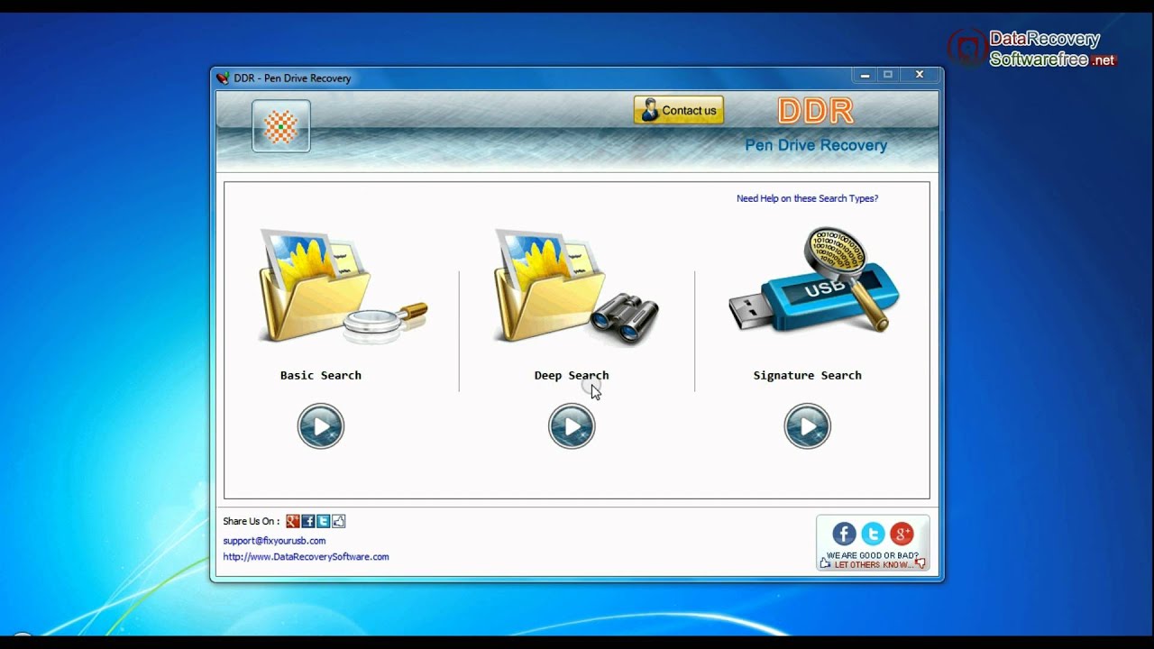The height and width of the screenshot is (649, 1154).
Task: Select the 'Basic Search' label
Action: [x=321, y=375]
